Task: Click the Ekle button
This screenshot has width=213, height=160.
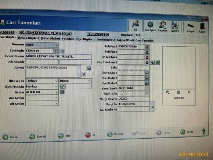Action: tap(64, 136)
